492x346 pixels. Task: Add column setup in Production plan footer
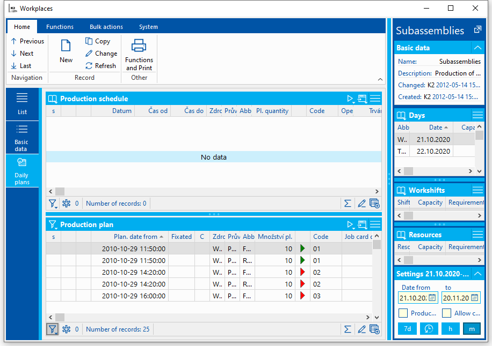pos(375,329)
